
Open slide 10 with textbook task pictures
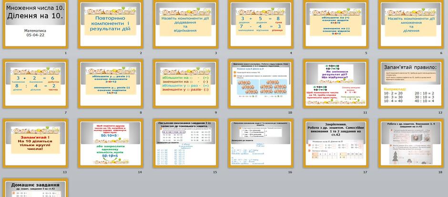point(261,84)
